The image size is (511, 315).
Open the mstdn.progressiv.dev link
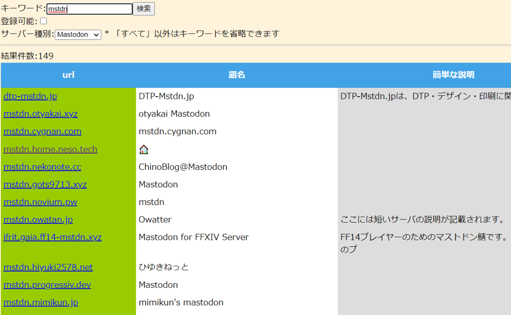pyautogui.click(x=47, y=285)
